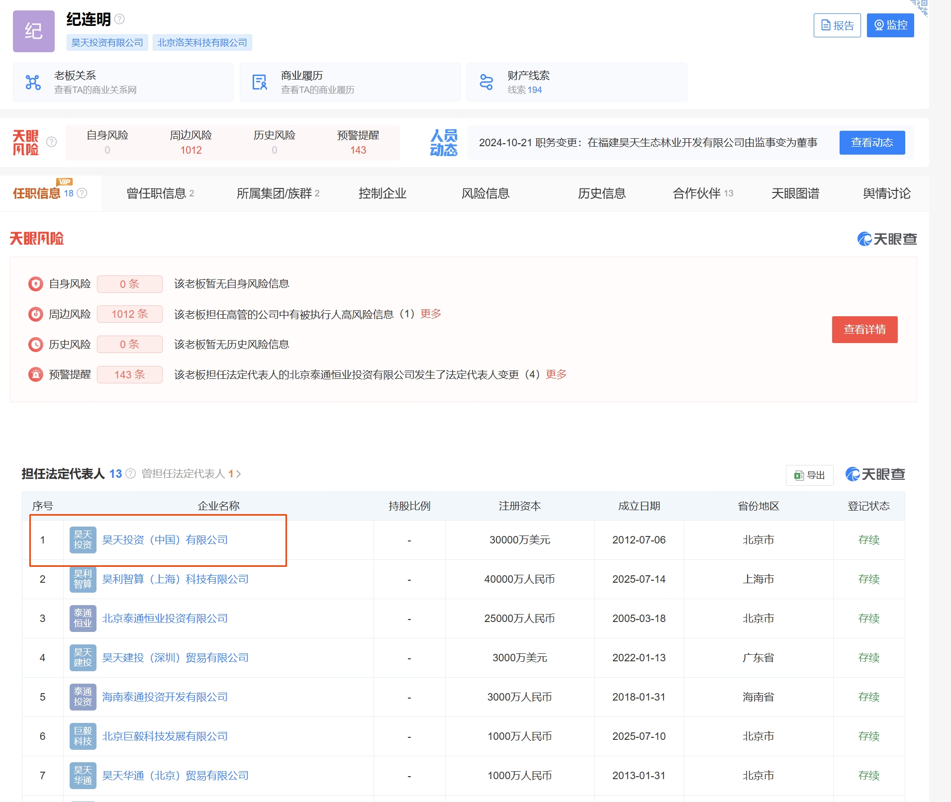This screenshot has height=802, width=951.
Task: Open 昊利智算（上海）科技有限公司 link
Action: pos(176,579)
